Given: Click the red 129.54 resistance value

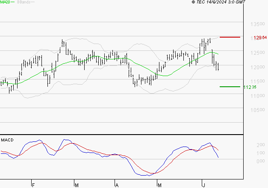Looking at the screenshot, I should 260,38.
